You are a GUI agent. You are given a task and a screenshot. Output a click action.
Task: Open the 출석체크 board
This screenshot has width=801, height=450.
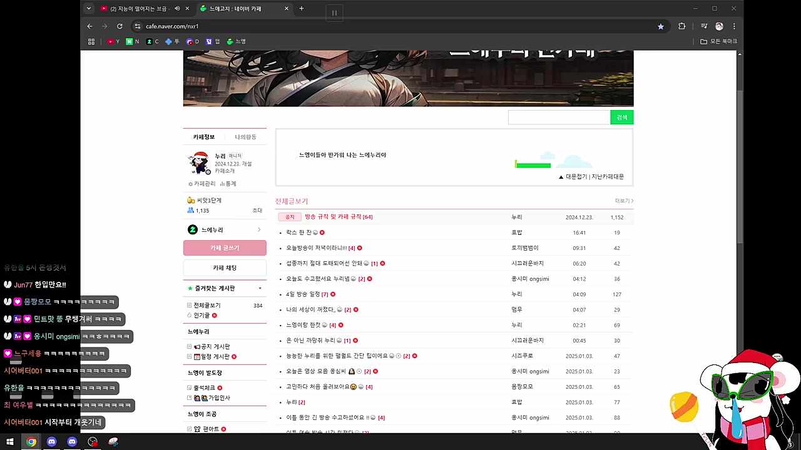coord(204,388)
